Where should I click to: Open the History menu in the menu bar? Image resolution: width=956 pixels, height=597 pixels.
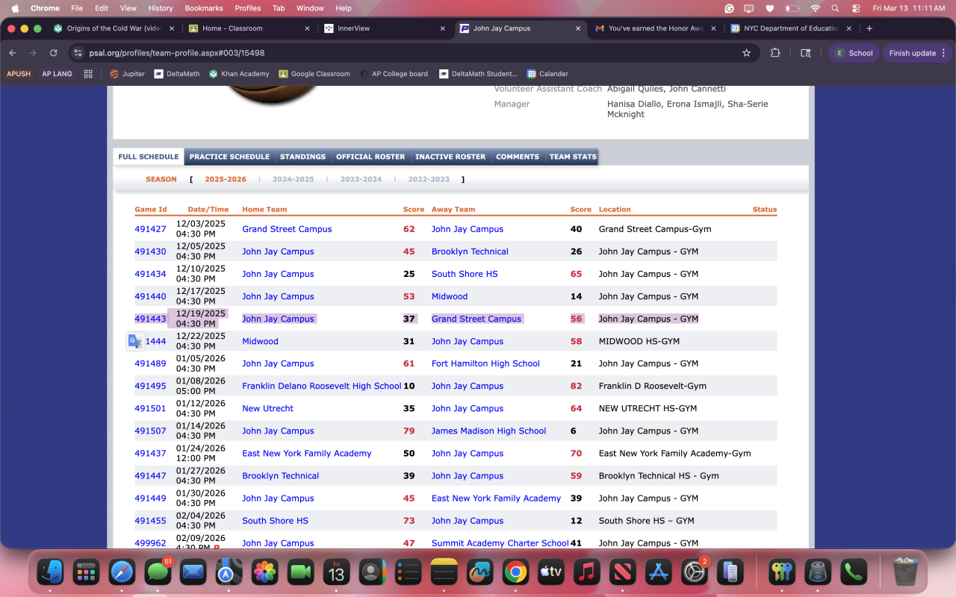click(161, 8)
